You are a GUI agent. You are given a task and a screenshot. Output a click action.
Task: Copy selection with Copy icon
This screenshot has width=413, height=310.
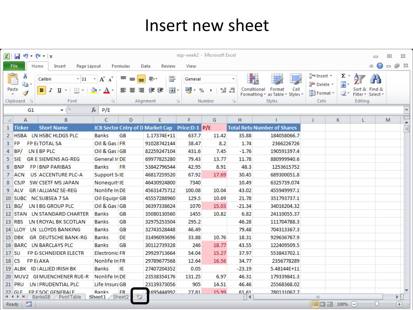tap(25, 84)
